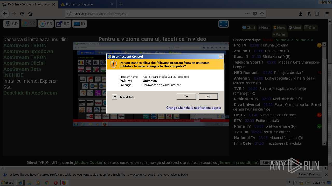Expand Show details in the UAC dialog
332x186 pixels.
point(115,97)
